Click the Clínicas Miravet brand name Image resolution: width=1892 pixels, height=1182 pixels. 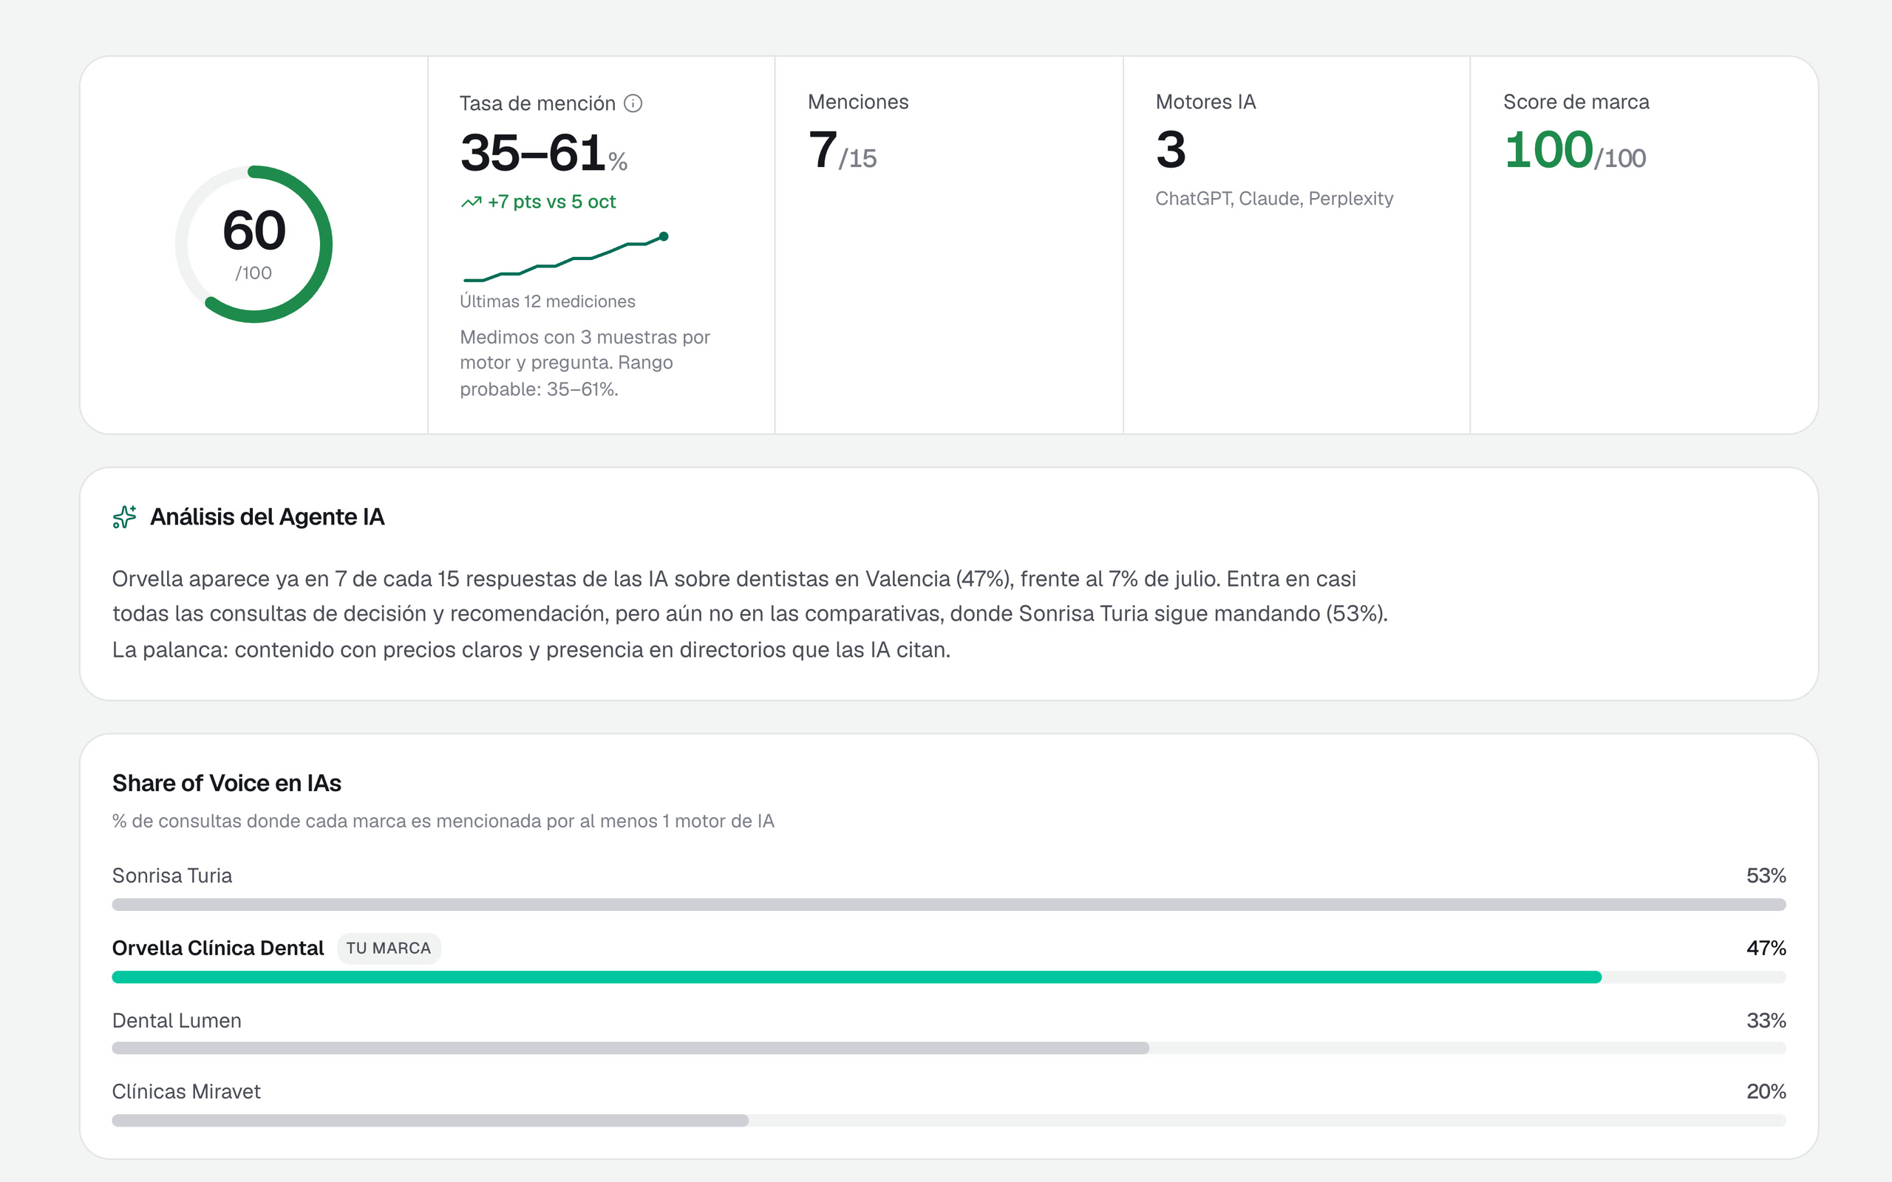click(x=186, y=1092)
